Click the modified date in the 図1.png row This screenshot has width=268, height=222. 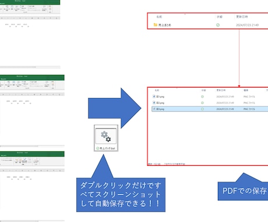pyautogui.click(x=225, y=96)
